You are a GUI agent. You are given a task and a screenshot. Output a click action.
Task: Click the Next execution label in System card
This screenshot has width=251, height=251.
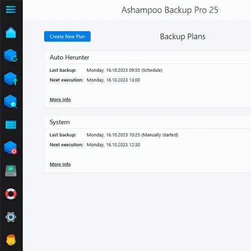point(66,145)
